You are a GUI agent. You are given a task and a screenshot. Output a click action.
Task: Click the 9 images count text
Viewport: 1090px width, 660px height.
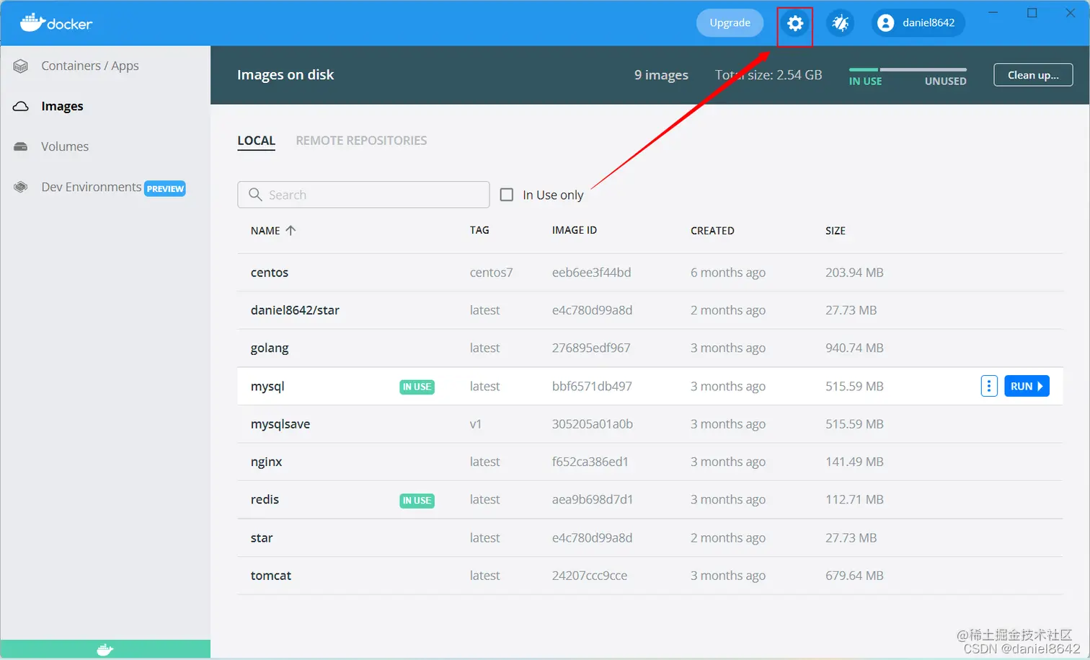[x=661, y=75]
